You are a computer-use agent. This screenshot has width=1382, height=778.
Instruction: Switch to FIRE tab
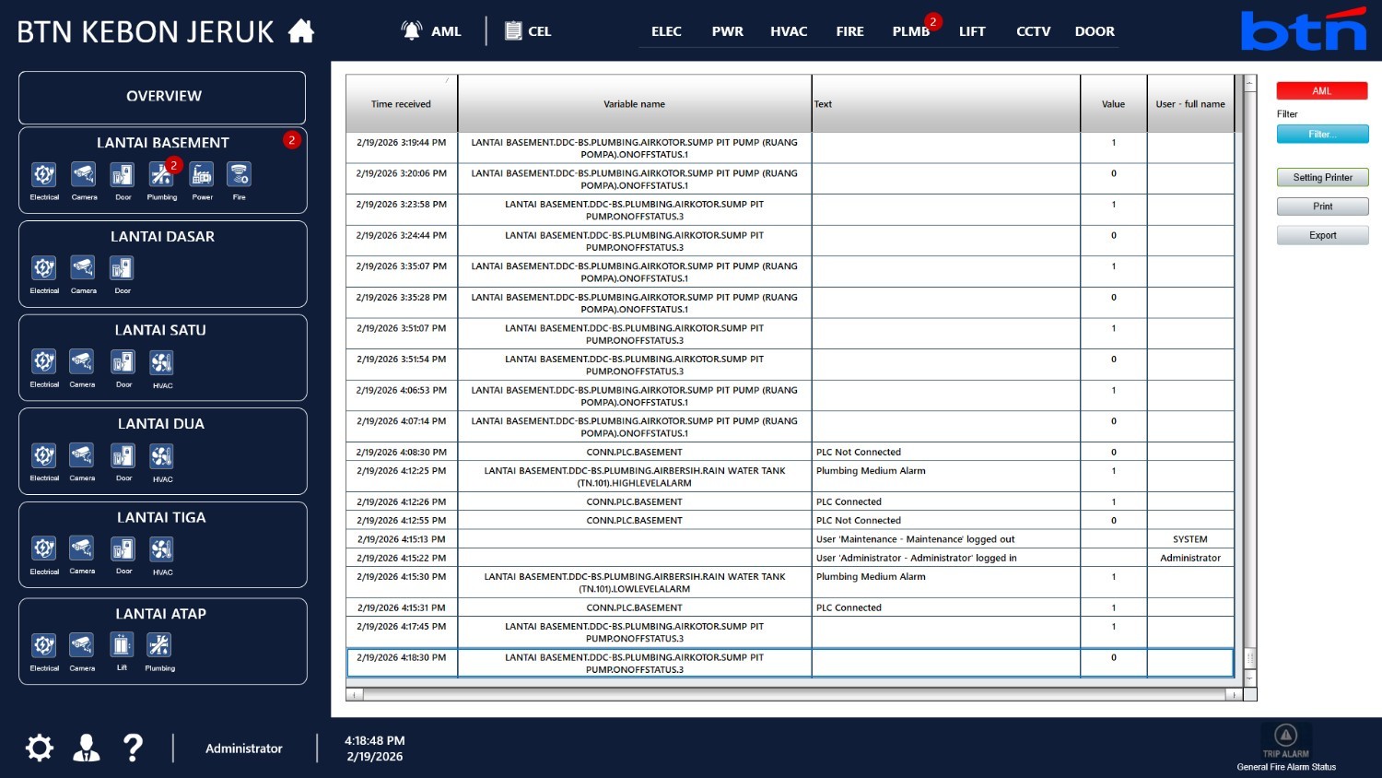pyautogui.click(x=849, y=31)
